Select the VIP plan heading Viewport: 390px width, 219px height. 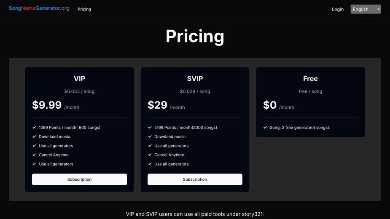pyautogui.click(x=79, y=79)
